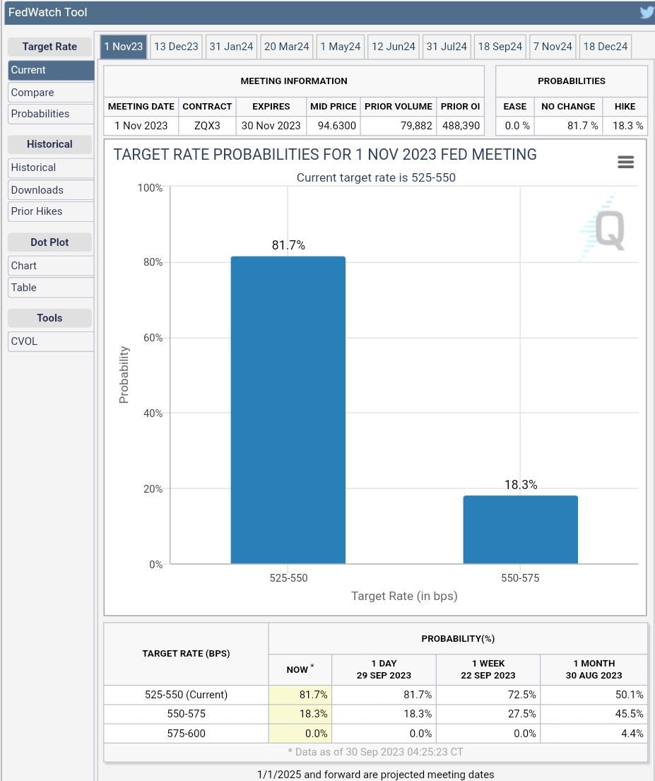The width and height of the screenshot is (655, 781).
Task: Select the 1 Nov23 meeting tab
Action: [124, 47]
